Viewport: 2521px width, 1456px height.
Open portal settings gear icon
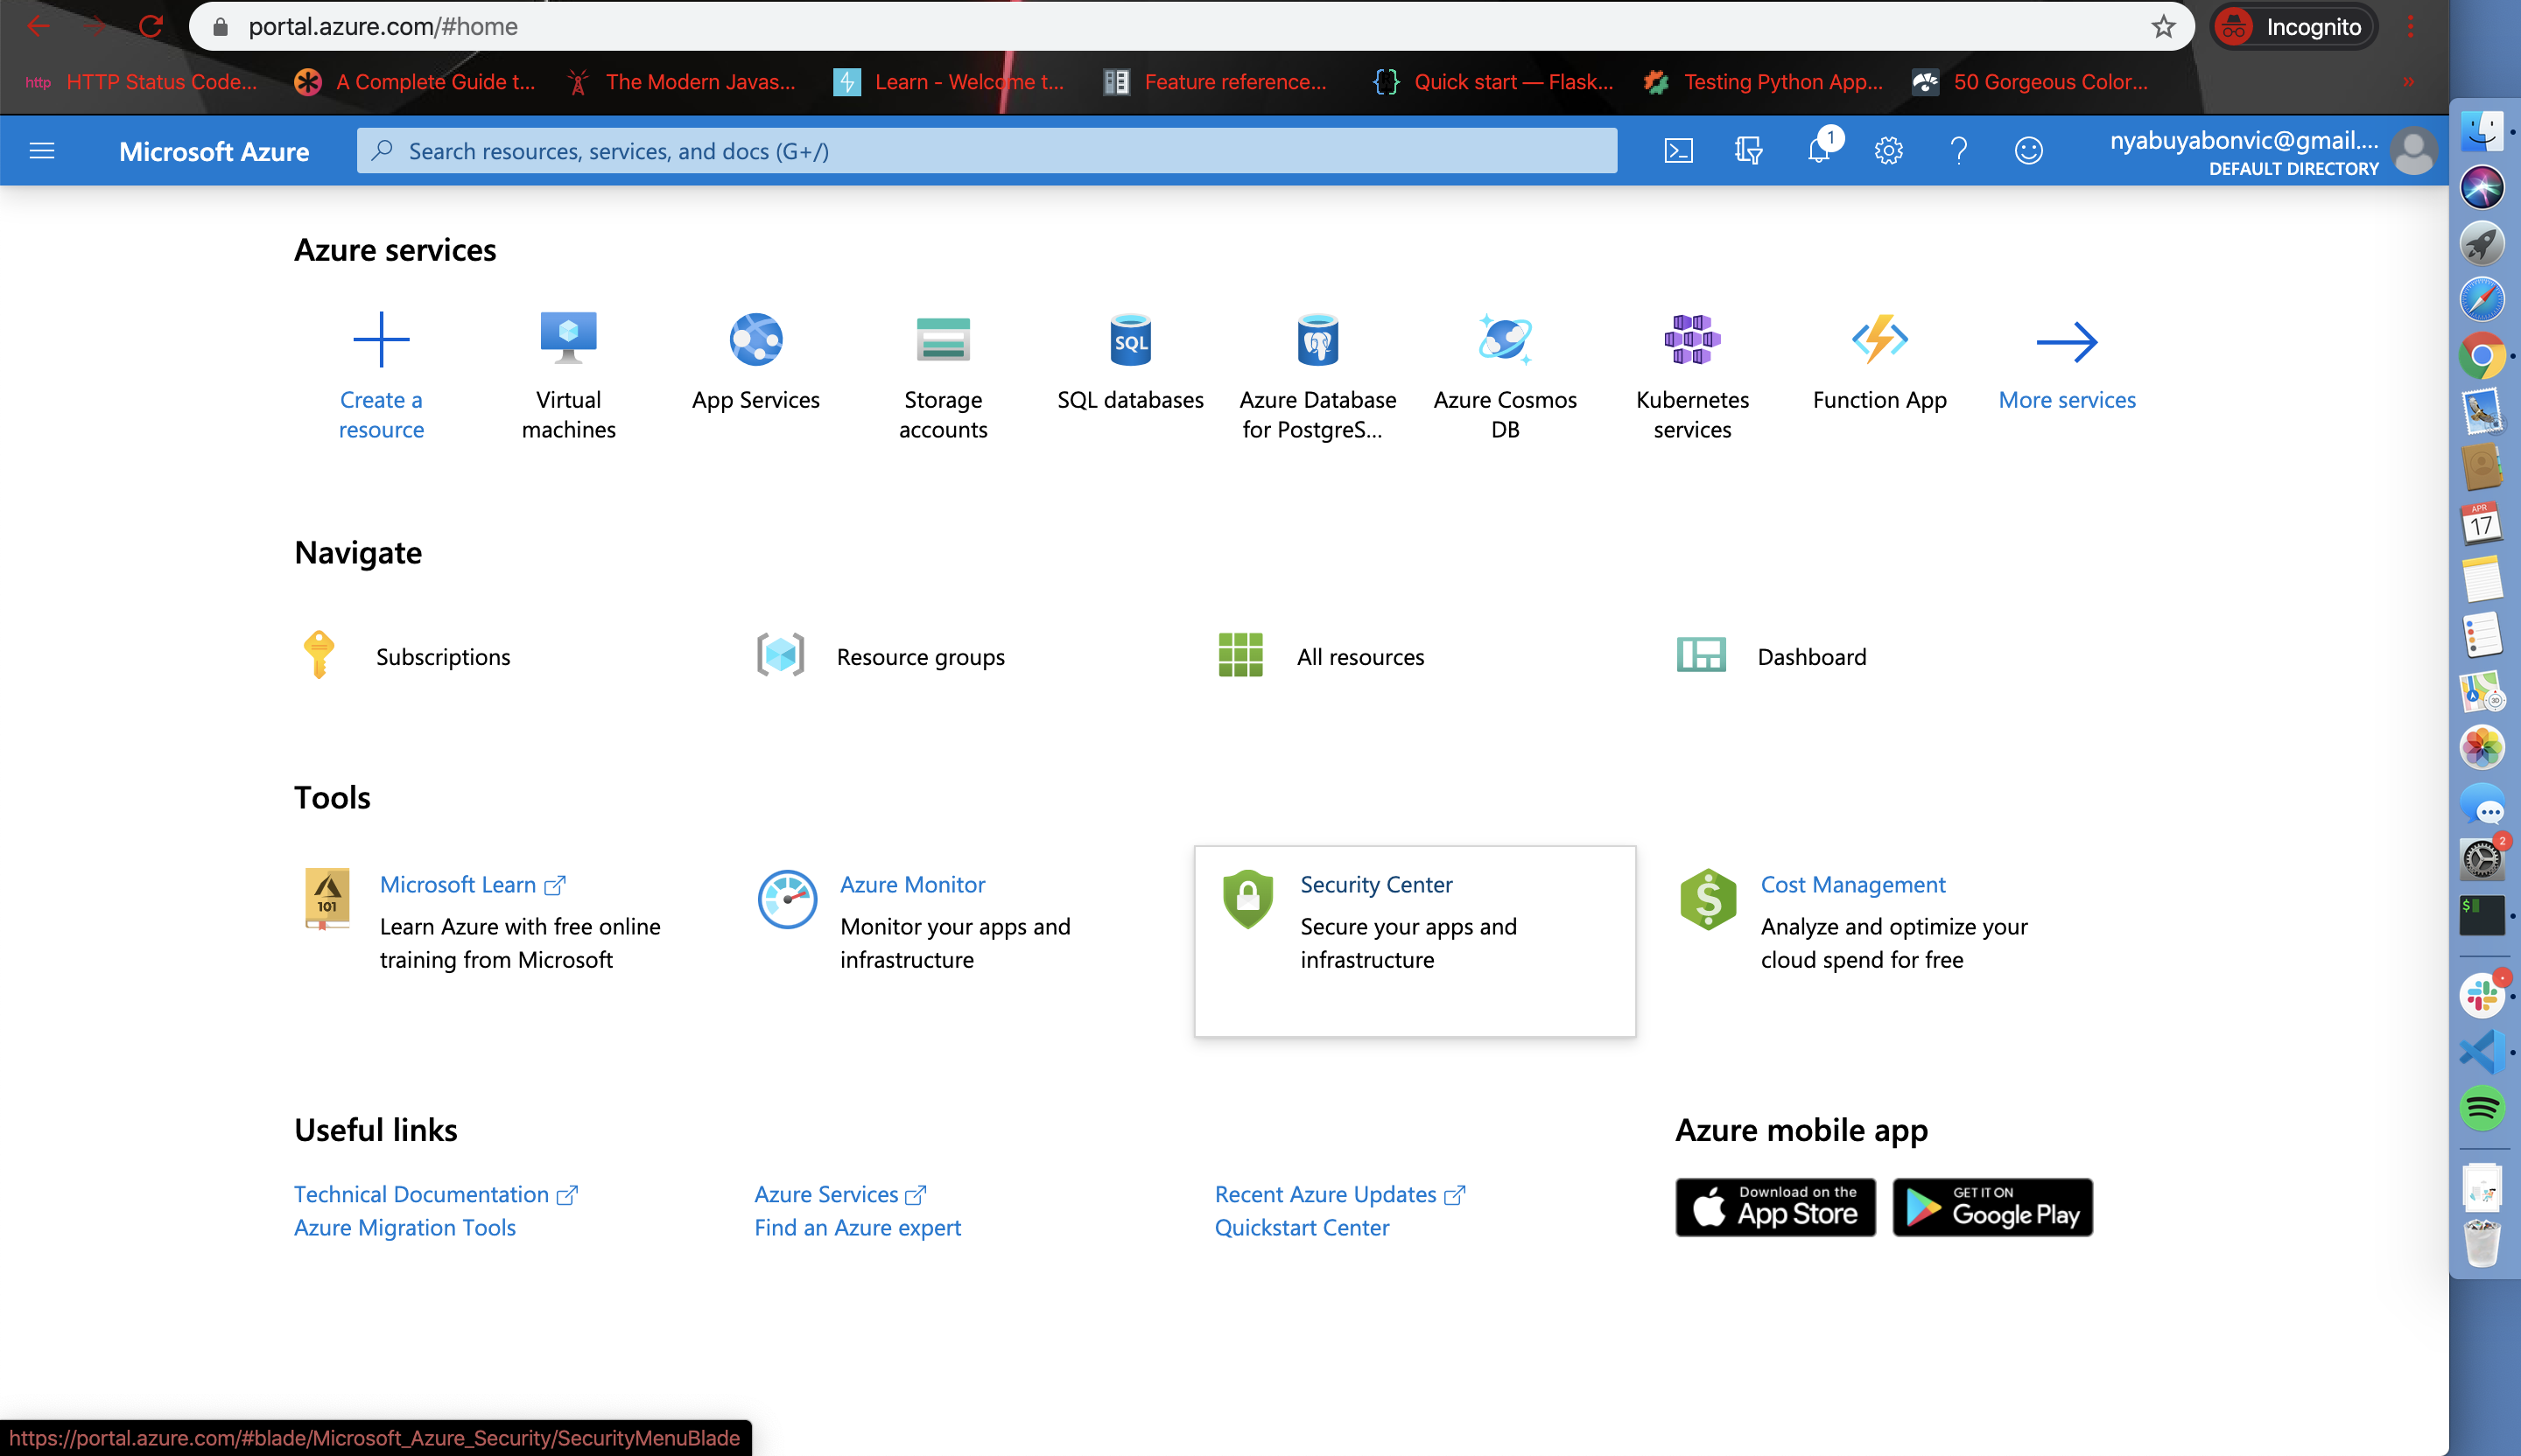point(1889,151)
